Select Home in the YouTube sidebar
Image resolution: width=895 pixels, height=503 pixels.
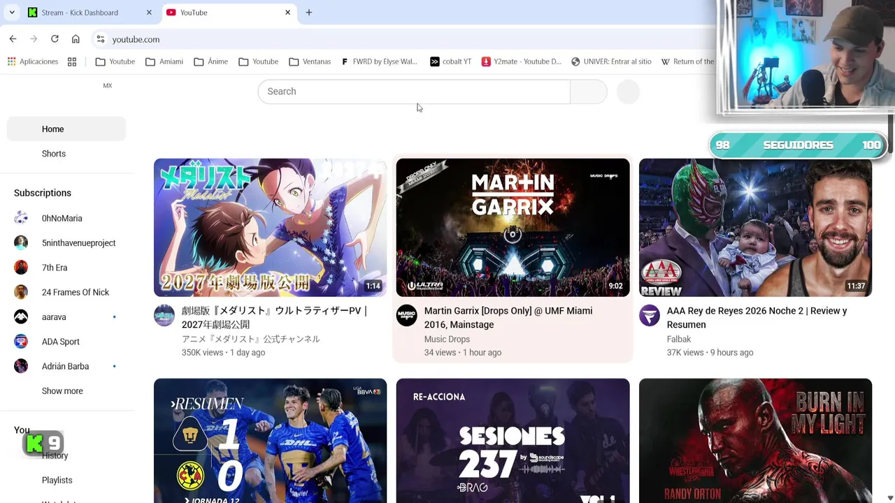pyautogui.click(x=66, y=129)
